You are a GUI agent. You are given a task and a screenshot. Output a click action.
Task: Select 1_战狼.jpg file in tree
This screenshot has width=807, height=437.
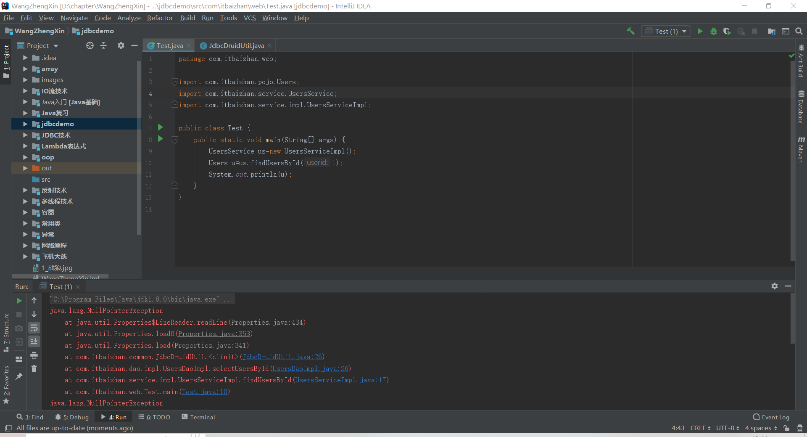click(x=57, y=267)
